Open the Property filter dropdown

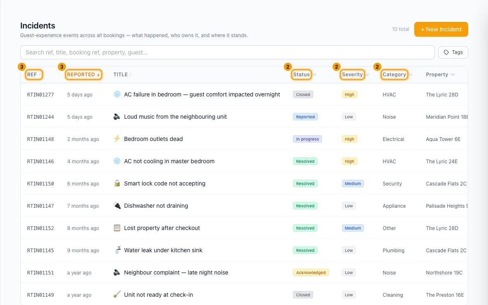click(440, 75)
